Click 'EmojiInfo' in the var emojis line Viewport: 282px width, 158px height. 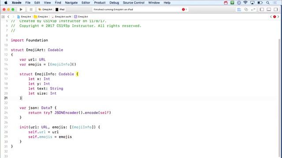(x=60, y=65)
